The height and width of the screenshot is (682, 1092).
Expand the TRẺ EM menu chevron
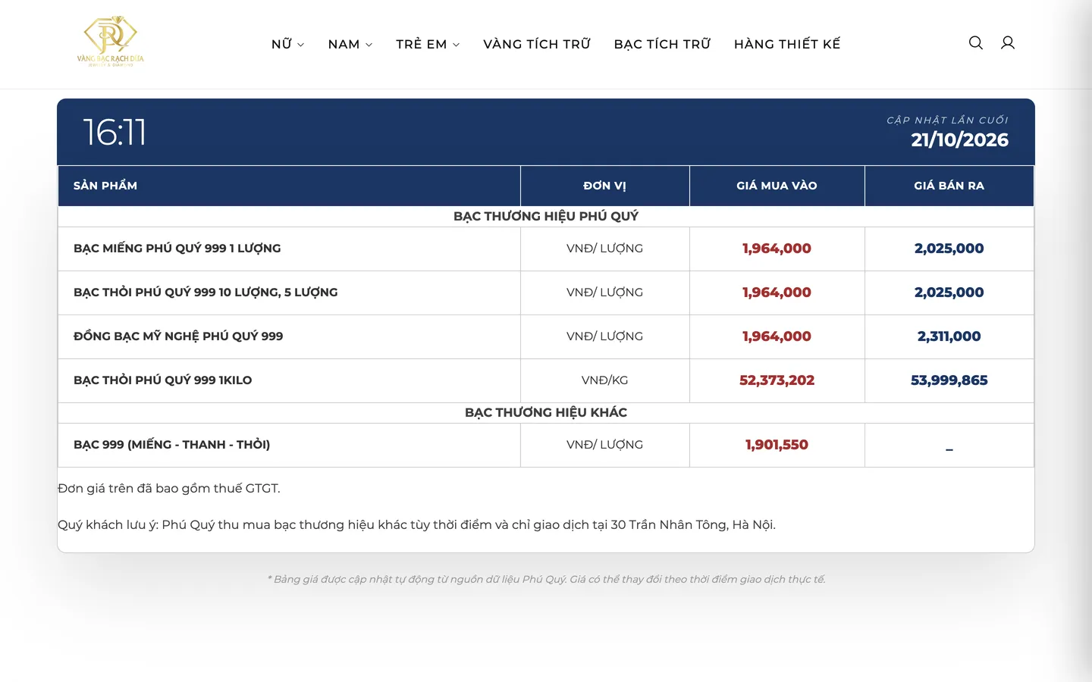(457, 45)
